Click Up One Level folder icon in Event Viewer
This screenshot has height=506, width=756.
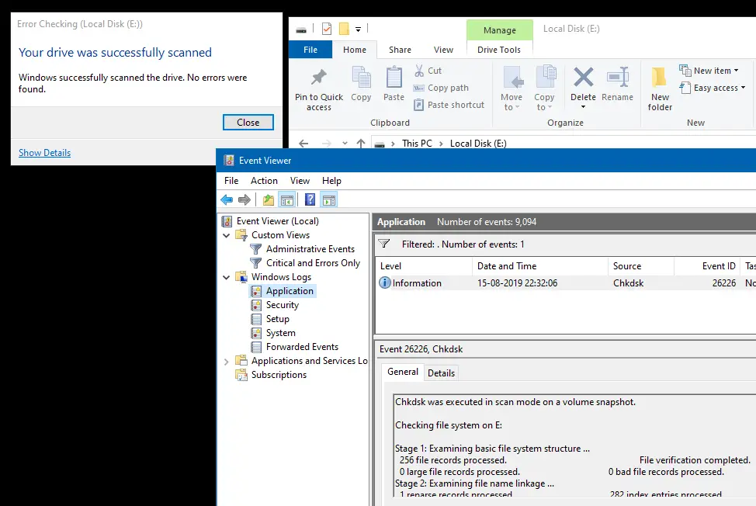268,199
